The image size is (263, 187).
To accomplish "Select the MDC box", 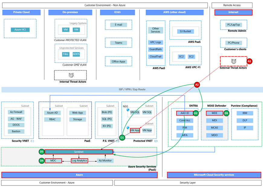I will (53, 161).
